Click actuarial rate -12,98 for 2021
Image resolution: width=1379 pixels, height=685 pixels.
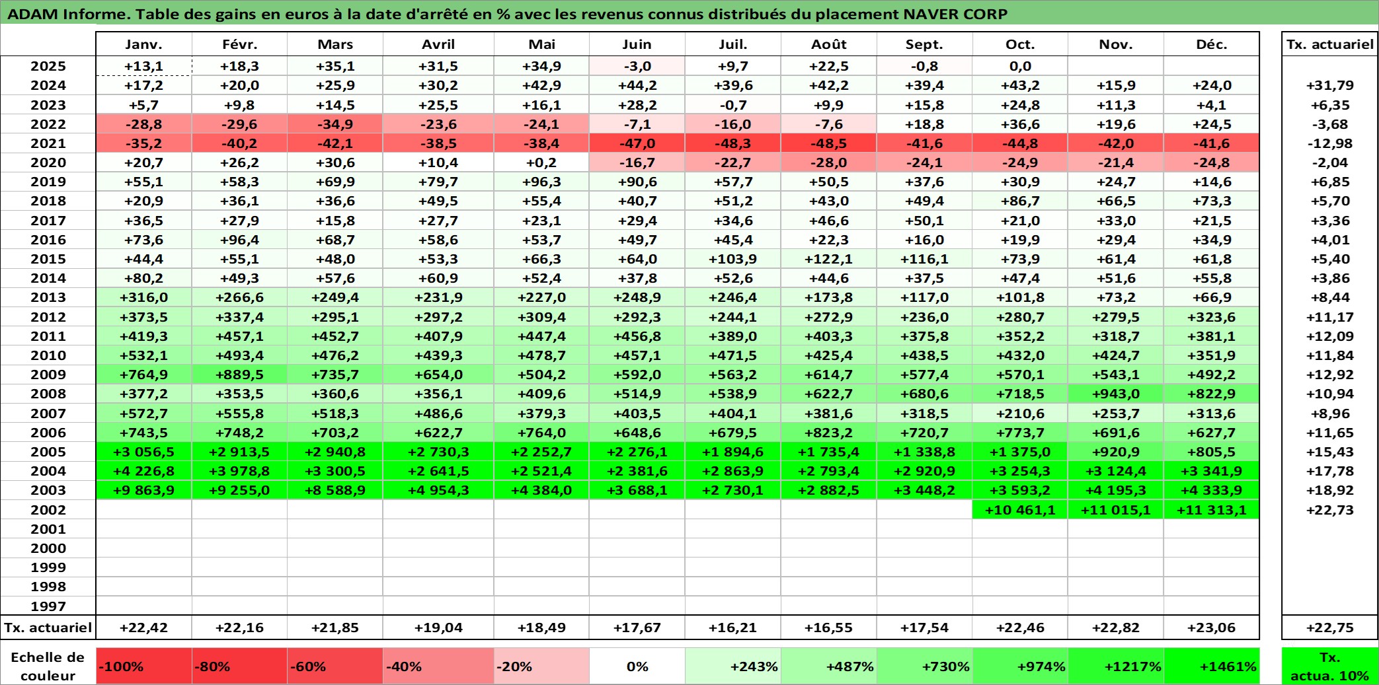1330,143
